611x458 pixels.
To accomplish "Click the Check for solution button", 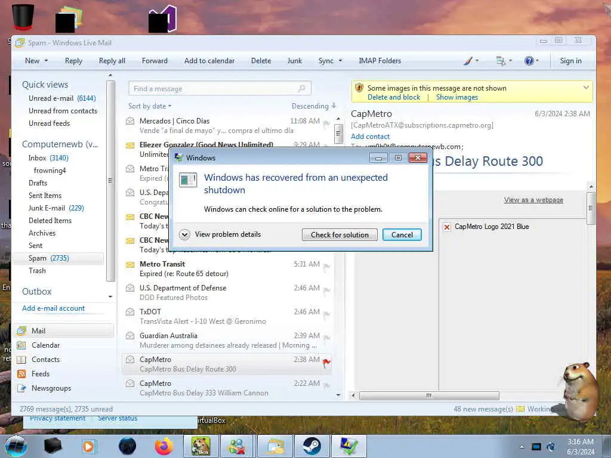I will pos(340,235).
